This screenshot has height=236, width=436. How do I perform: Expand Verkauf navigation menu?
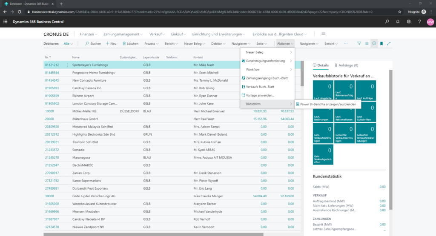[157, 34]
